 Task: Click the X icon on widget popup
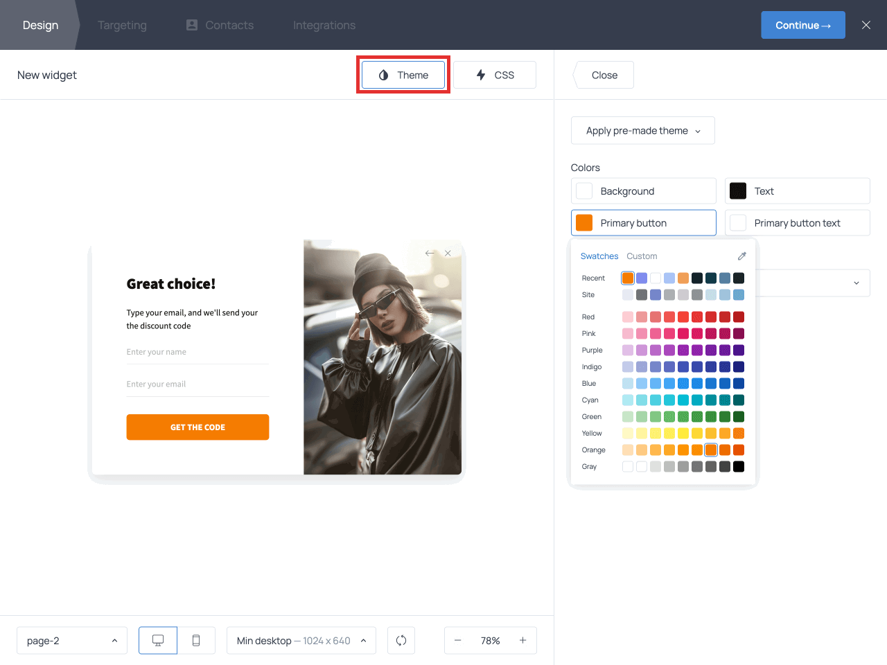click(x=448, y=254)
